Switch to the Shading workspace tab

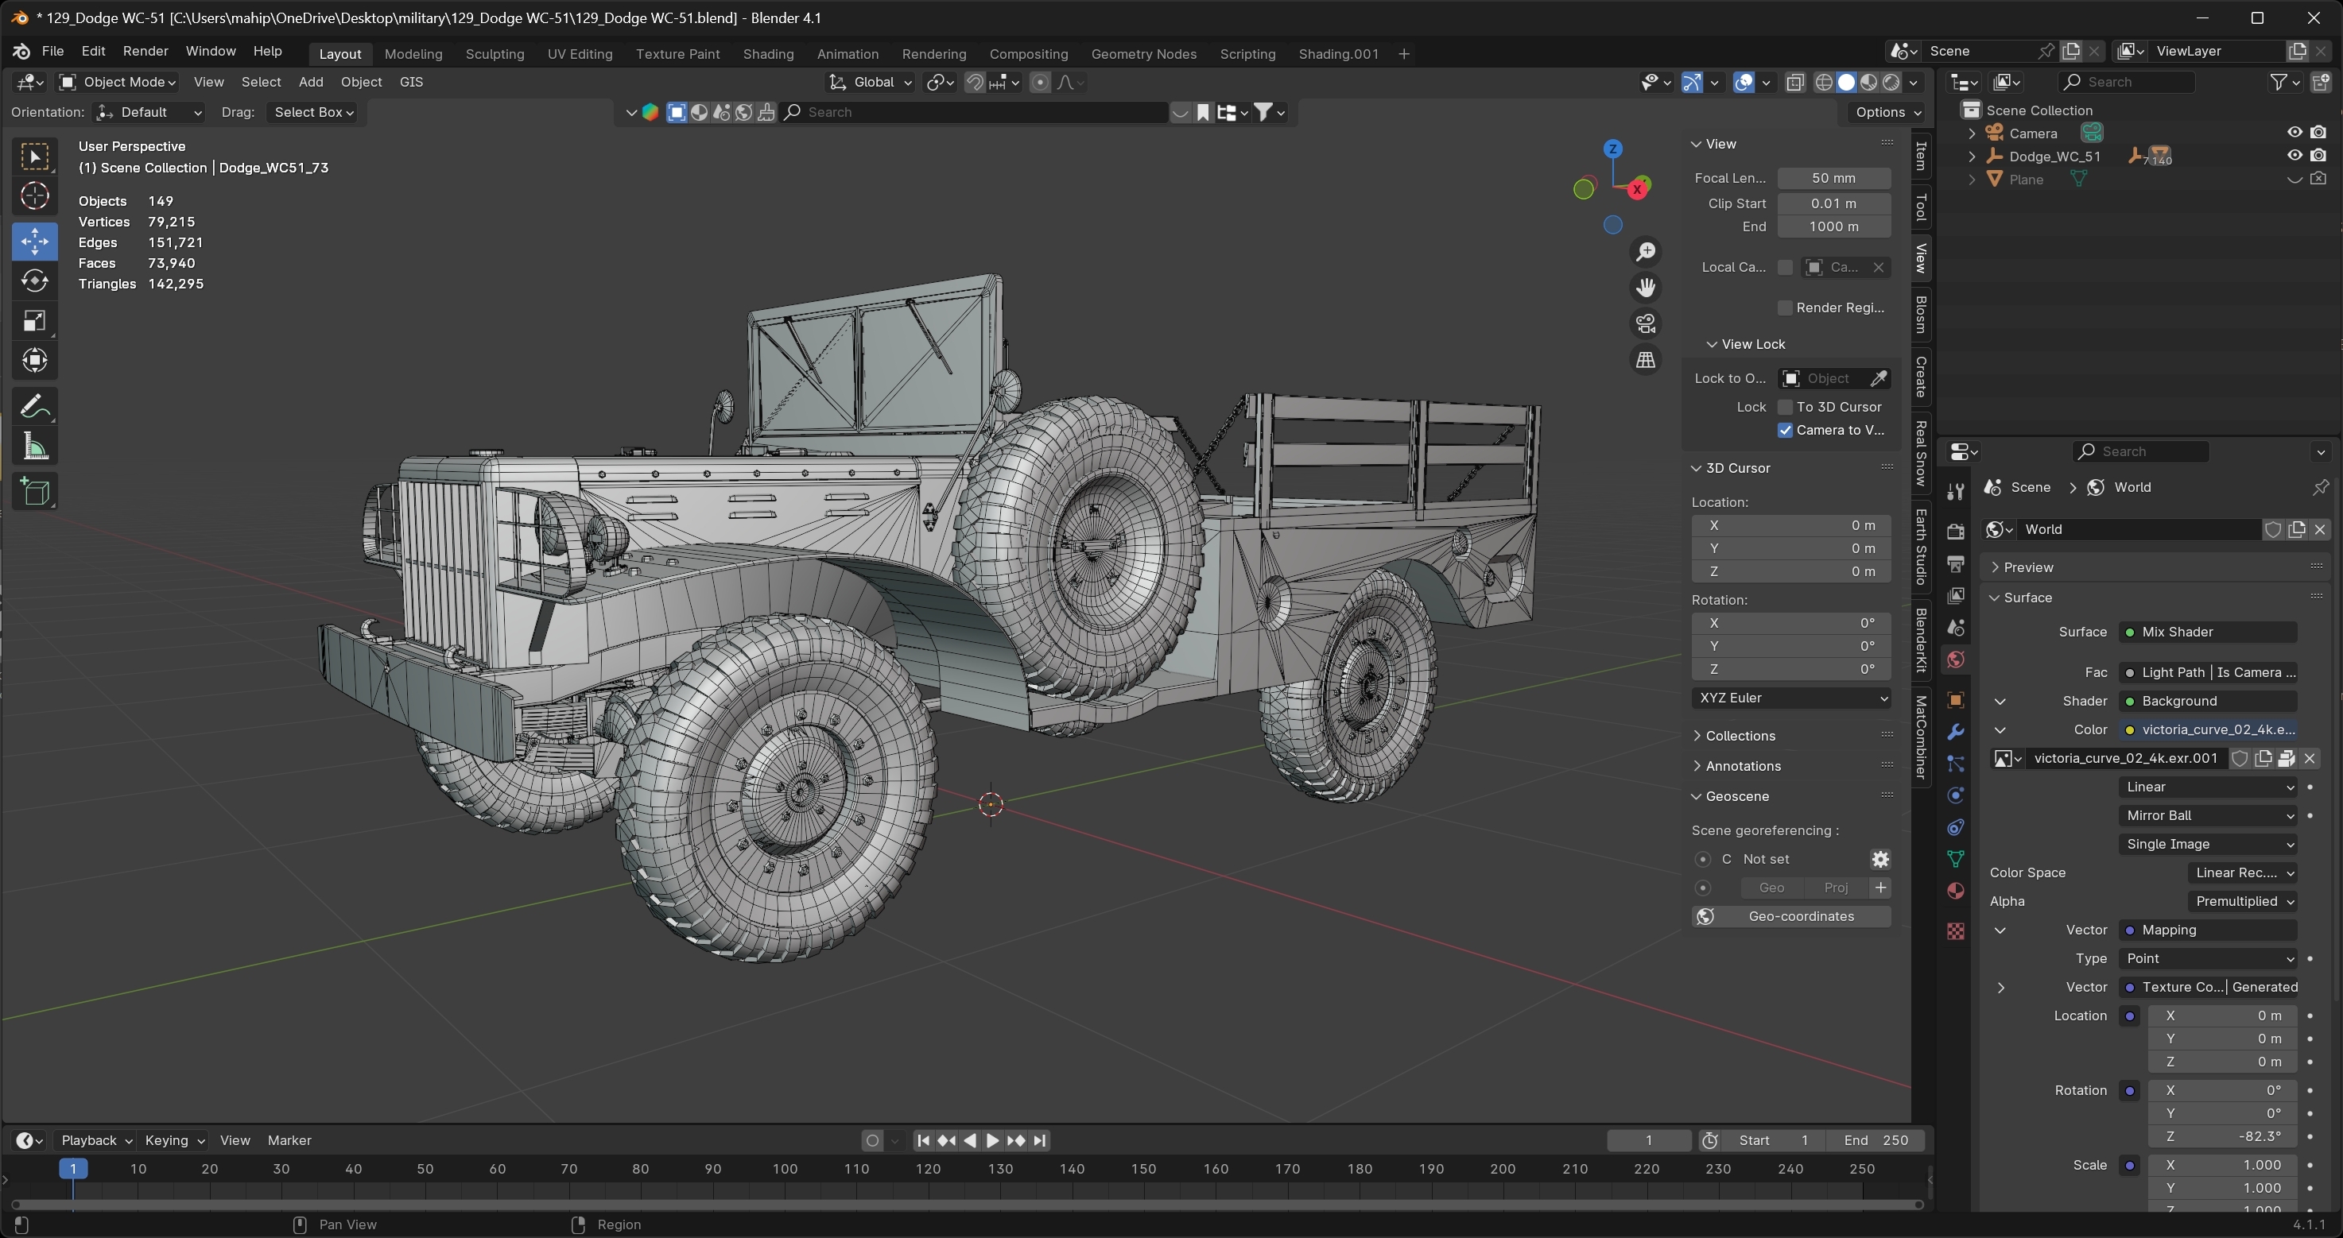(768, 53)
